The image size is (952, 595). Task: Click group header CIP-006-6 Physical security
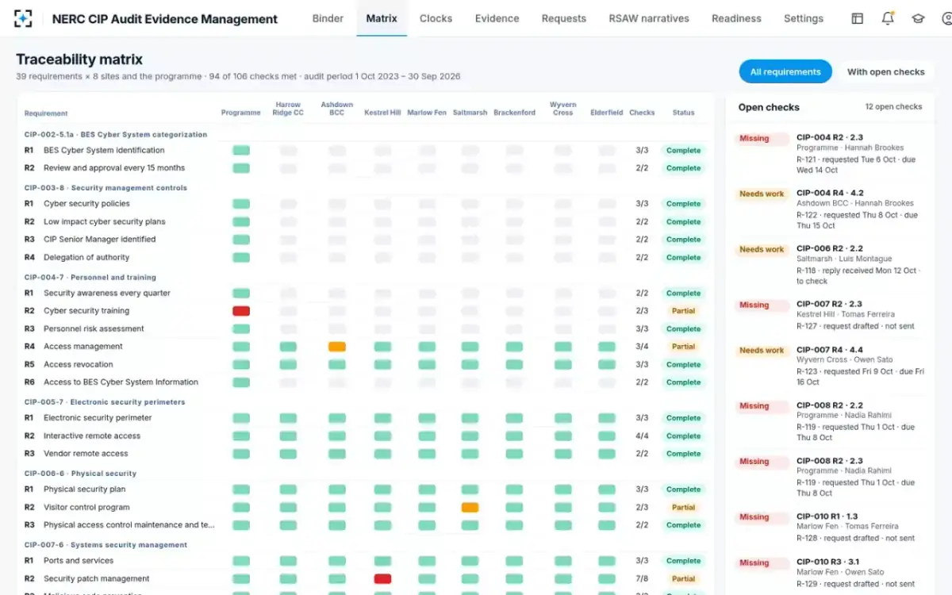(80, 474)
